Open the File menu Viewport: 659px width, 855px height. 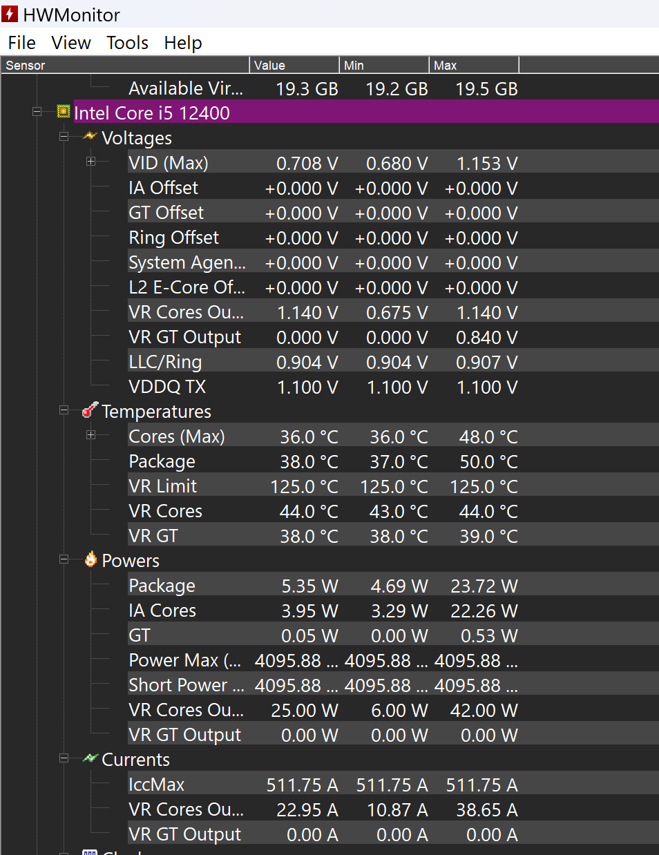pos(22,43)
